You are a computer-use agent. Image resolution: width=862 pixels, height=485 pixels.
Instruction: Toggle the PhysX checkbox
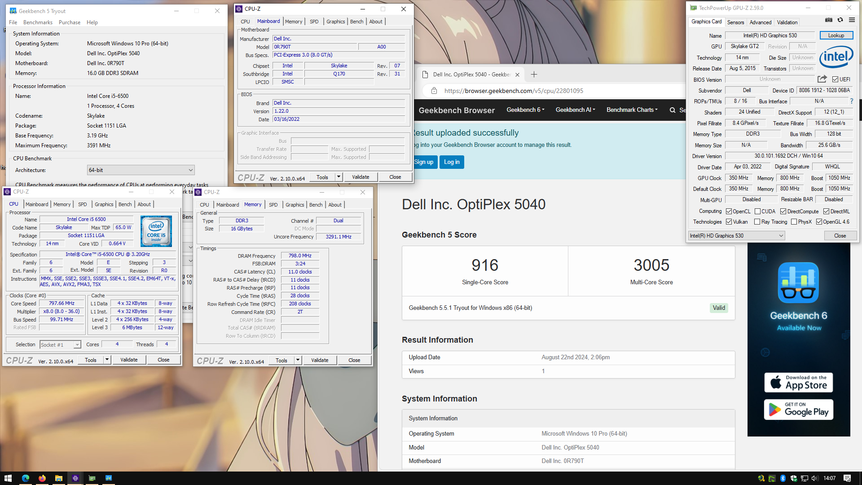point(794,222)
